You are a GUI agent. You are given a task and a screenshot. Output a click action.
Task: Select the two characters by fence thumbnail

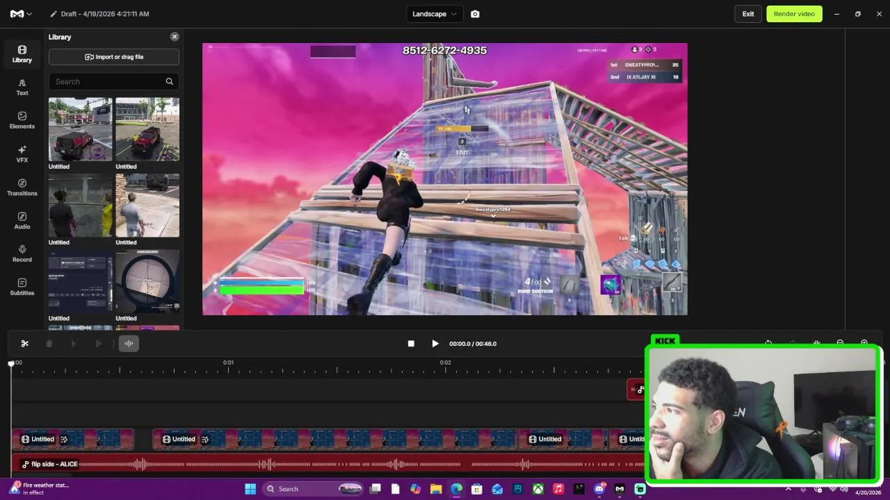[x=80, y=205]
